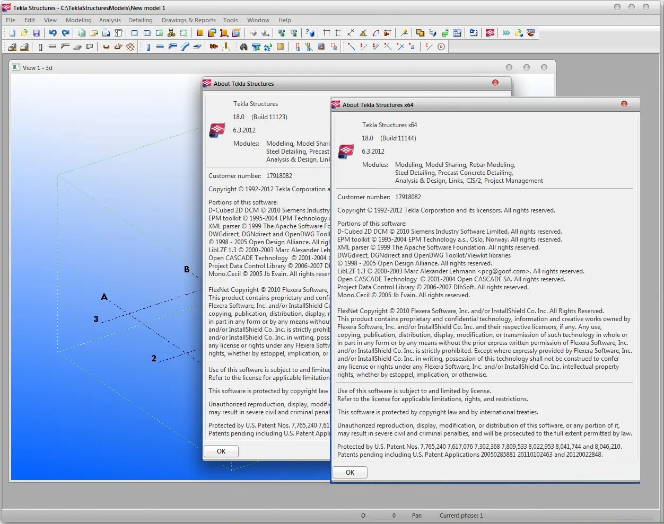Image resolution: width=664 pixels, height=524 pixels.
Task: Open the Modeling menu
Action: (78, 20)
